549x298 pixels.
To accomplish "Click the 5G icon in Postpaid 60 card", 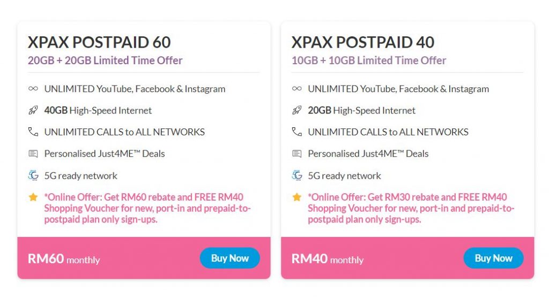I will (x=33, y=175).
